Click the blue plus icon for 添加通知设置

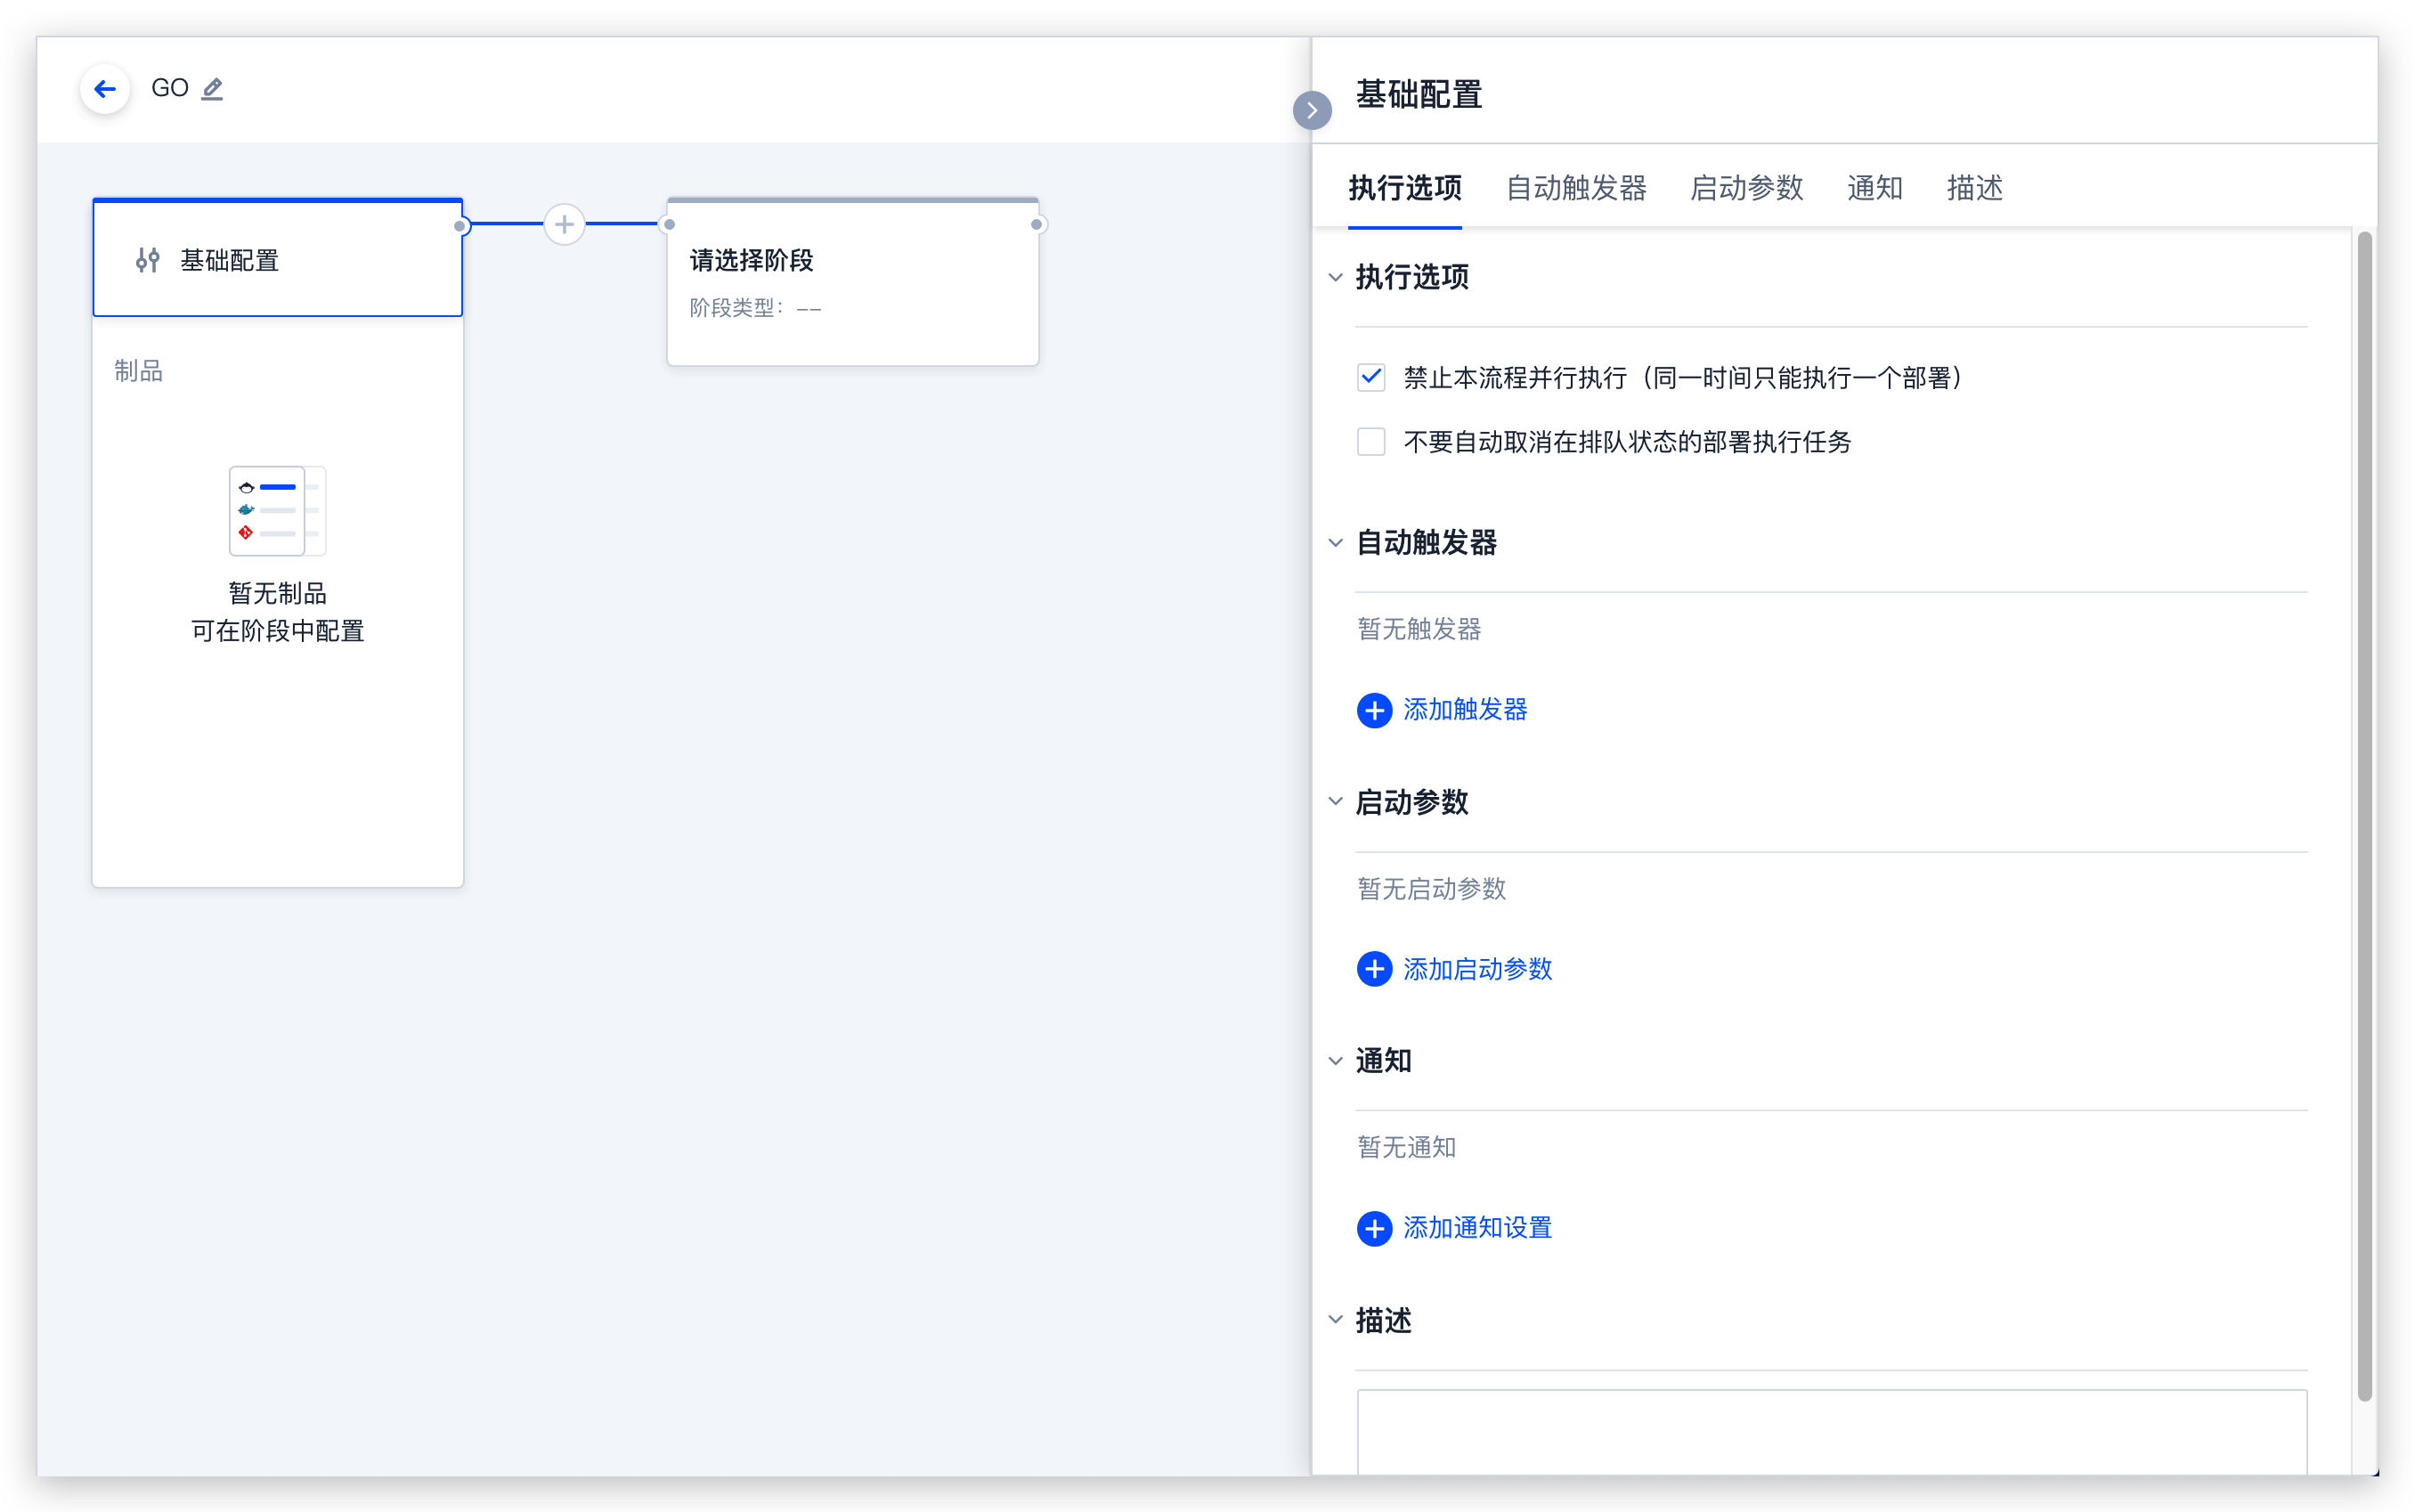pos(1374,1228)
